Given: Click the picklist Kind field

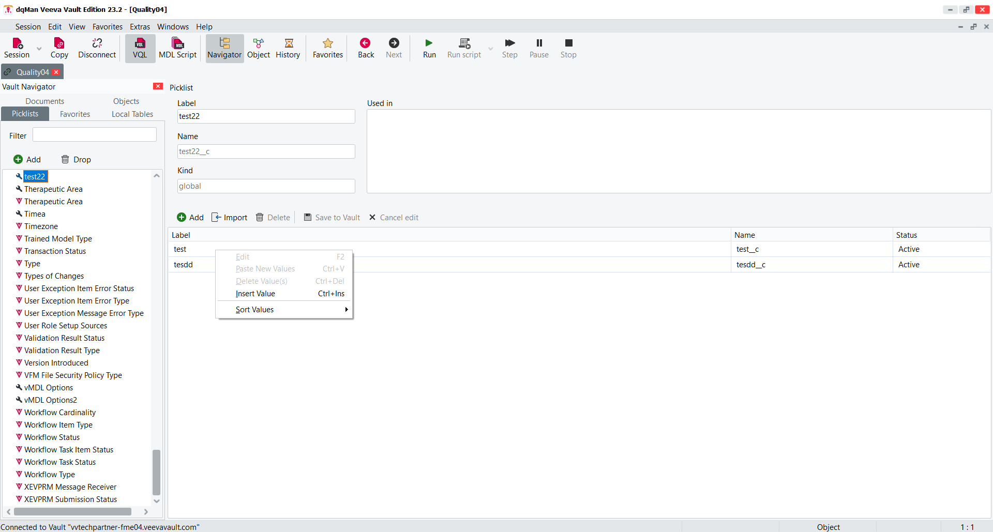Looking at the screenshot, I should pyautogui.click(x=266, y=186).
